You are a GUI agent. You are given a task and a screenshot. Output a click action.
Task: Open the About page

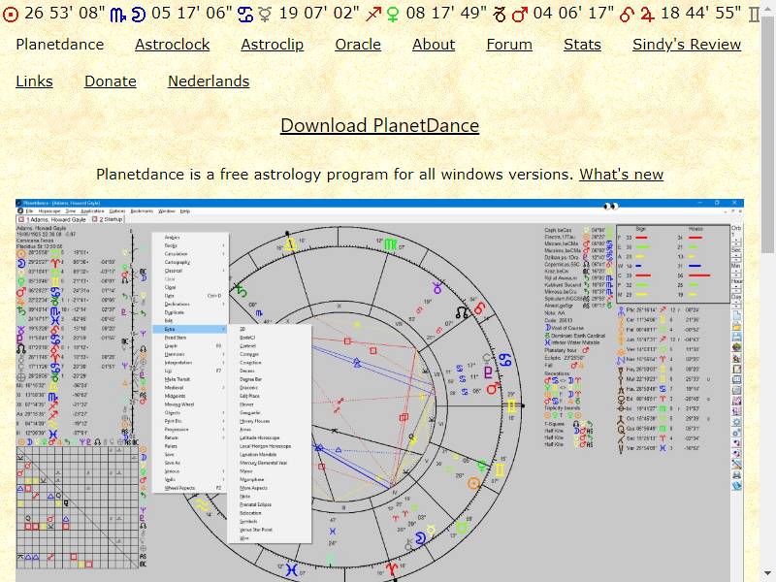coord(434,45)
